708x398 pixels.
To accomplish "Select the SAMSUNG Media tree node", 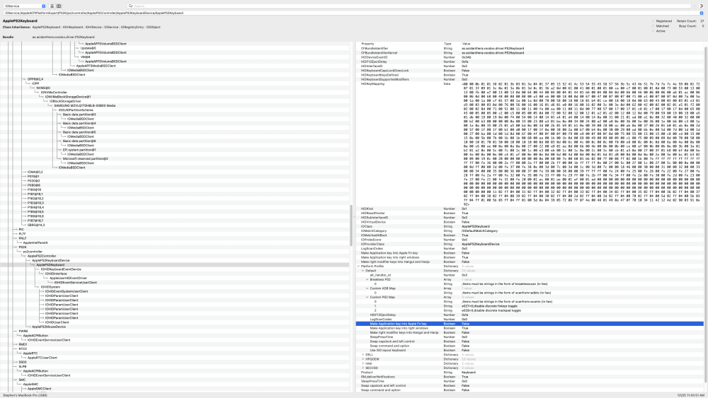I will (84, 106).
